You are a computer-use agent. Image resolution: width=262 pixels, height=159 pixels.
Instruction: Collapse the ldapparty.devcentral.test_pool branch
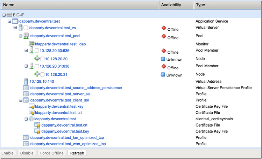tap(21, 36)
